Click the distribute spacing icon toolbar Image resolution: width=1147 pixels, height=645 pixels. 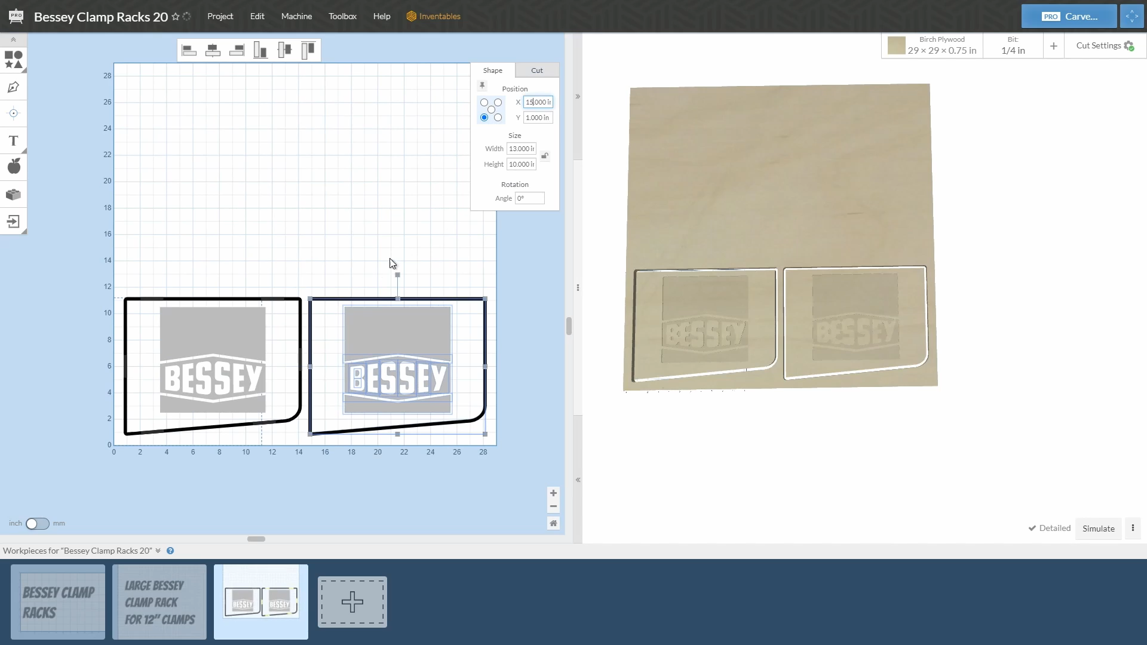click(x=284, y=49)
